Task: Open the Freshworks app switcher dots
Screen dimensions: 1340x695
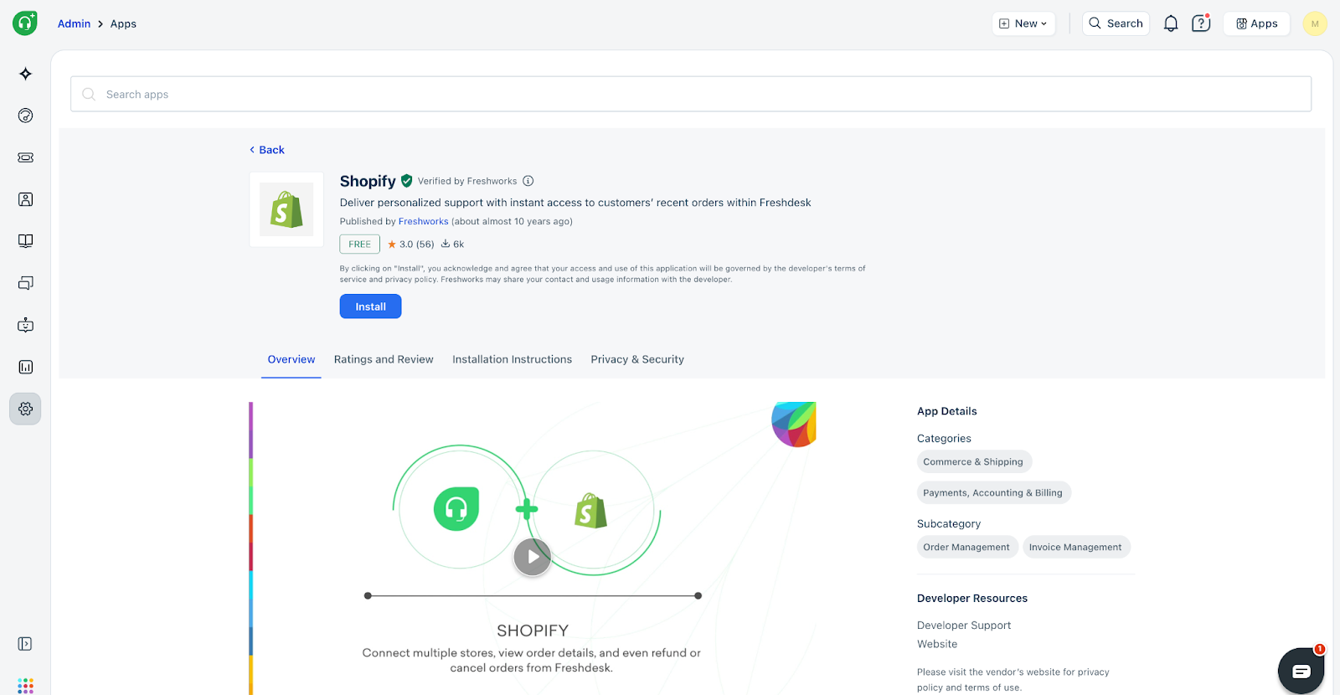Action: coord(25,686)
